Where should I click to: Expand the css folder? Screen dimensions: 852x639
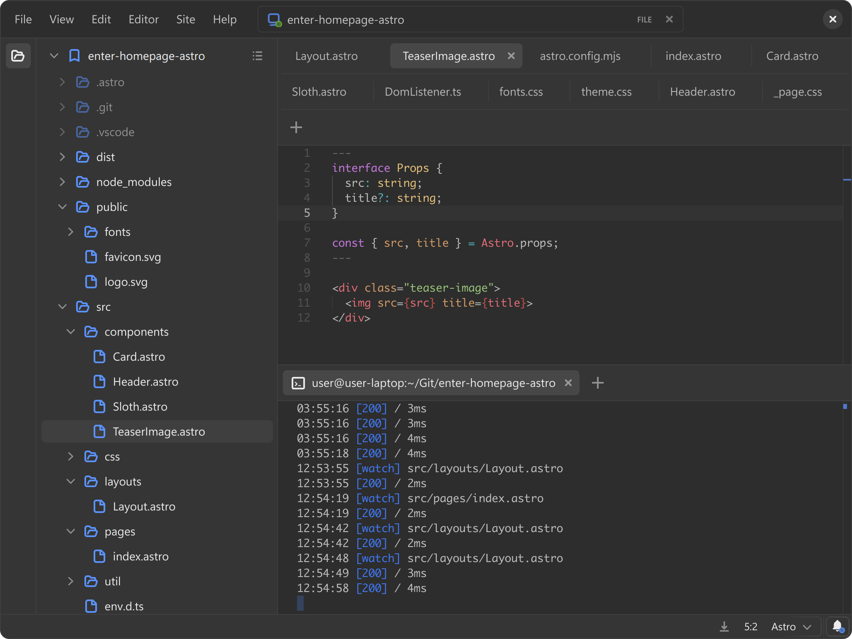coord(71,456)
